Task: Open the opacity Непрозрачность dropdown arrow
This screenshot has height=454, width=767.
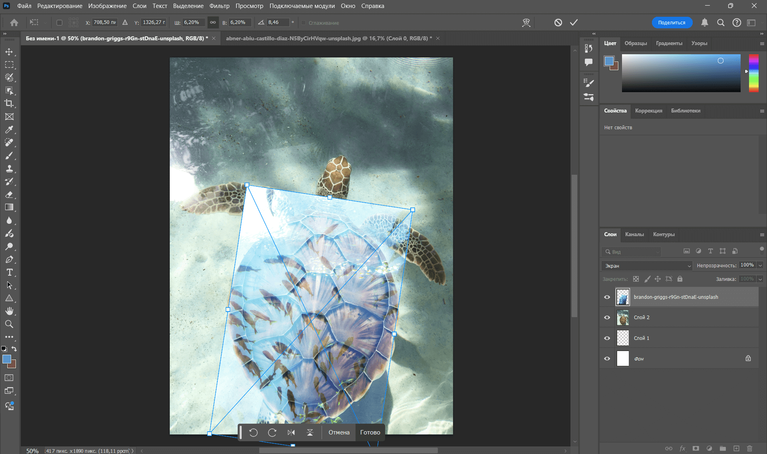Action: [x=760, y=265]
